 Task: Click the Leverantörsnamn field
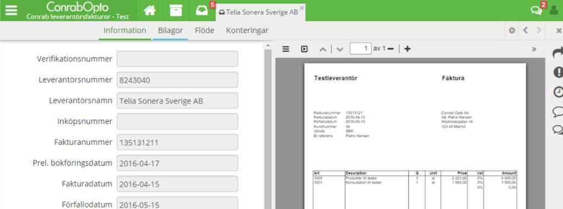tap(178, 101)
